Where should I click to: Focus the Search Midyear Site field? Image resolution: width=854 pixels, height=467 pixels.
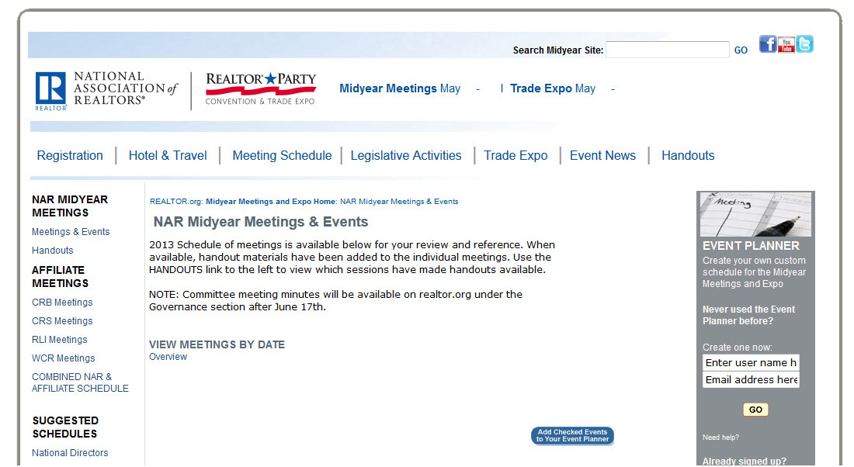(x=667, y=50)
